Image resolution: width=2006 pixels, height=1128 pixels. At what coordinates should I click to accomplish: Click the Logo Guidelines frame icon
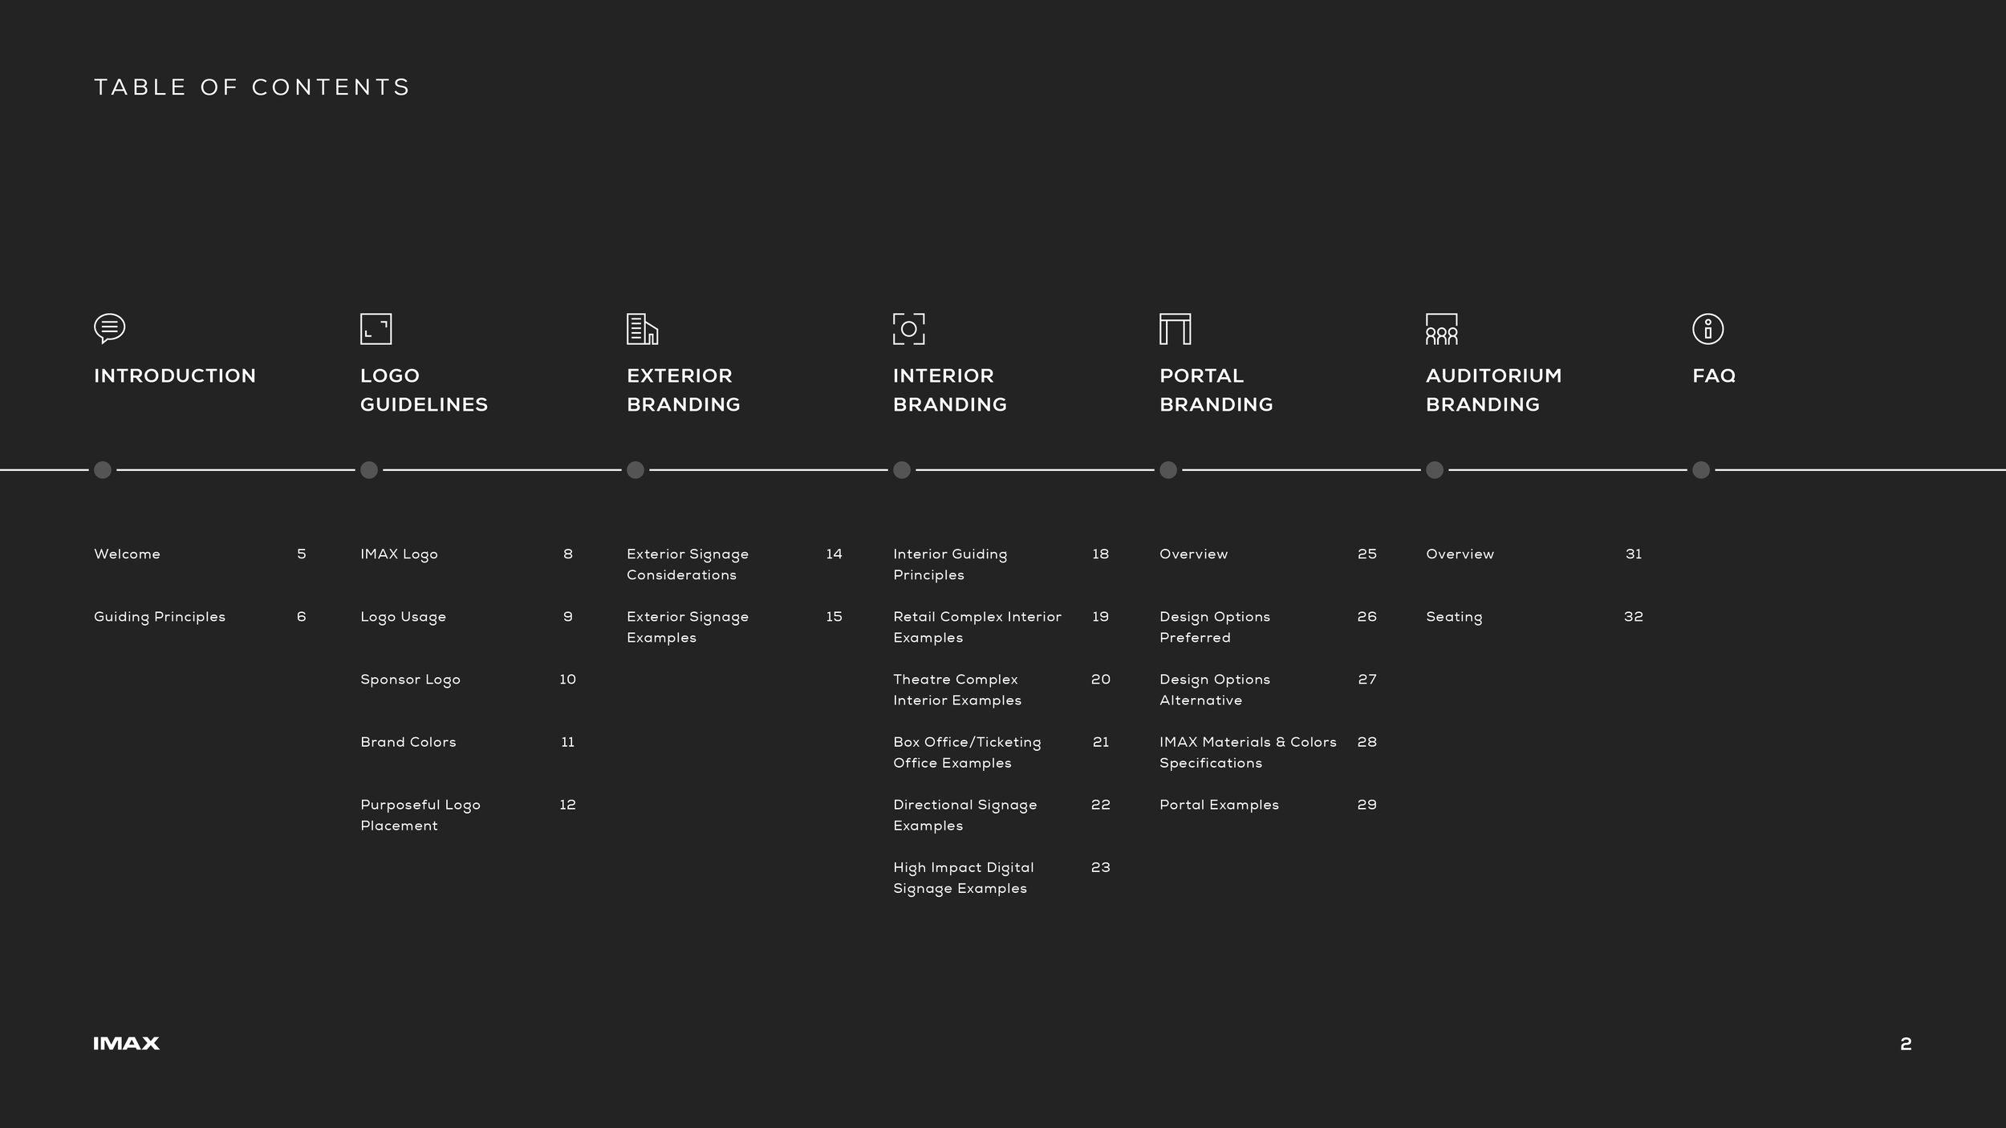click(376, 329)
